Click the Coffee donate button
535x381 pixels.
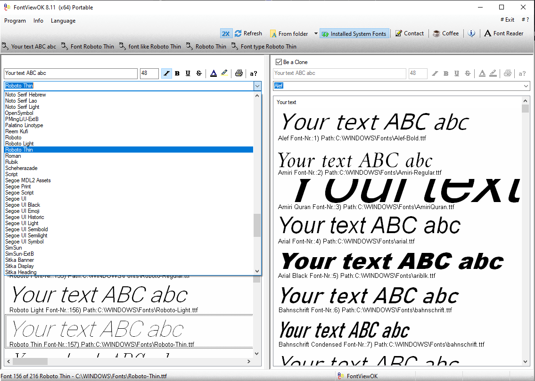[x=445, y=33]
